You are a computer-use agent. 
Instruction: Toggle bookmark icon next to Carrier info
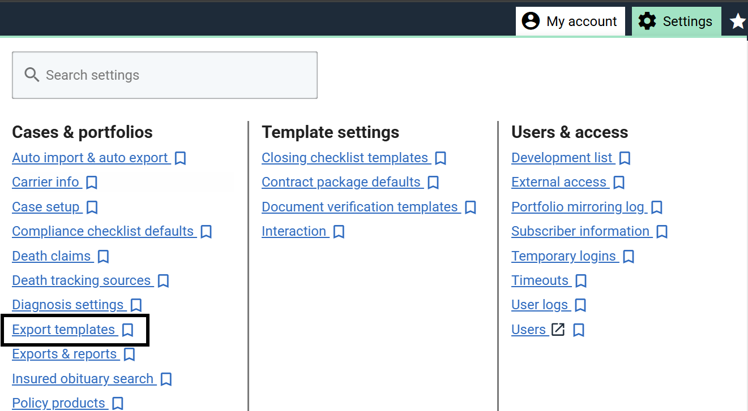pos(92,183)
